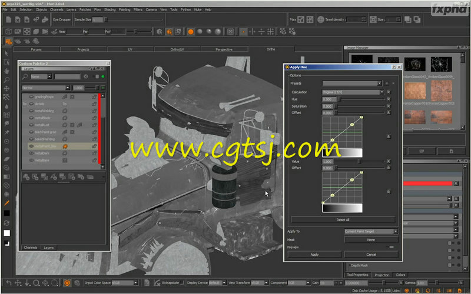Screen dimensions: 471x294
Task: Click the Hue value input field
Action: (x=329, y=99)
